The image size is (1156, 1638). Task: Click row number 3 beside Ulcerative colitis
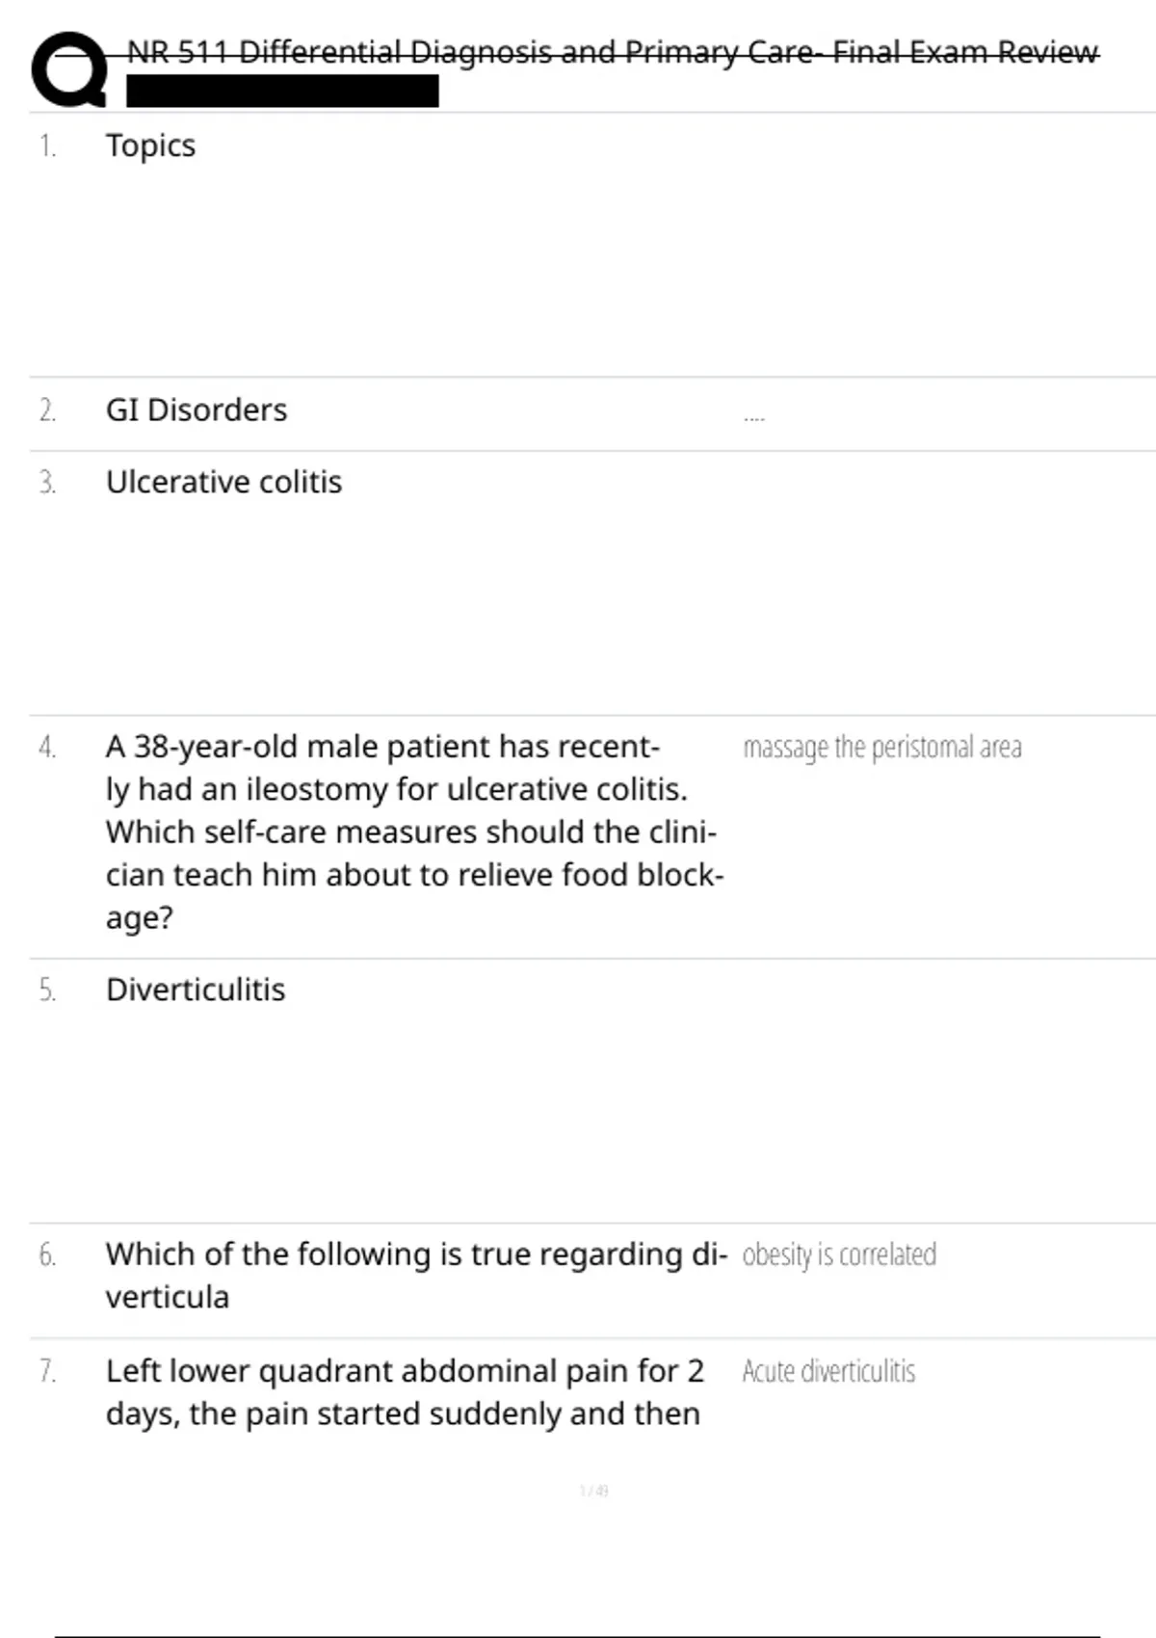click(x=47, y=482)
